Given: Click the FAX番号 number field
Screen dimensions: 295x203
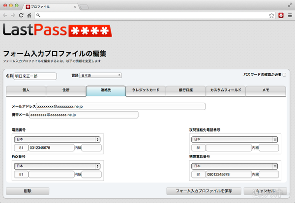Looking at the screenshot, I should tap(51, 174).
